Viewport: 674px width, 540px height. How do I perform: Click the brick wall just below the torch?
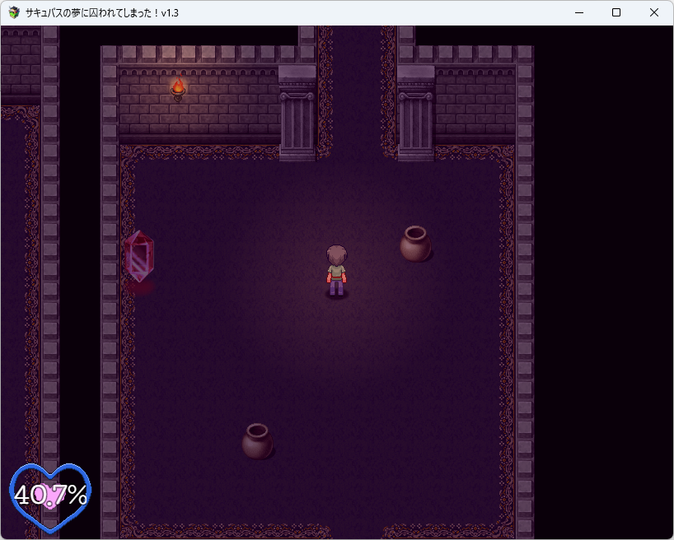point(178,119)
